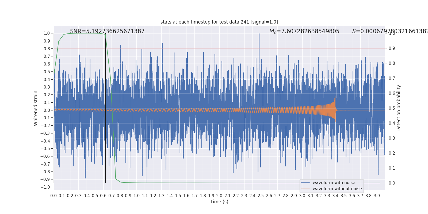428x214 pixels.
Task: Click time axis tick label 2.7
Action: (x=277, y=196)
